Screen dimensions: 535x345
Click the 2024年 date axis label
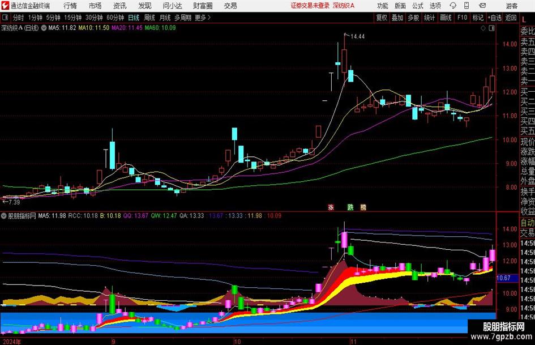click(12, 341)
